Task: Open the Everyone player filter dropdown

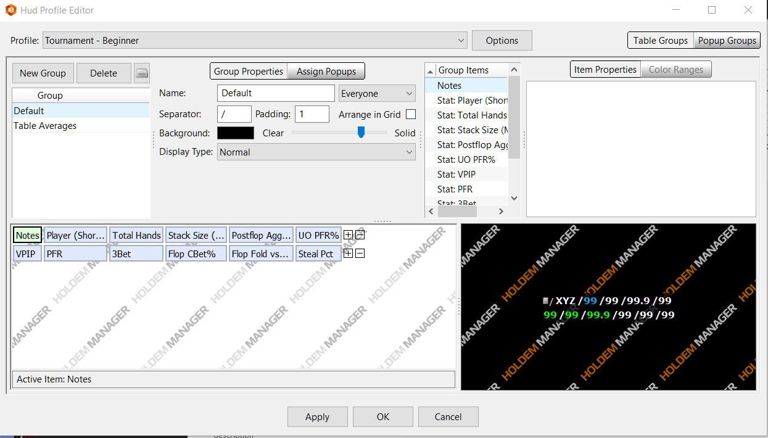Action: pyautogui.click(x=378, y=94)
